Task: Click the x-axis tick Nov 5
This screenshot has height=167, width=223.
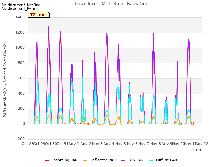Action: tap(121, 144)
